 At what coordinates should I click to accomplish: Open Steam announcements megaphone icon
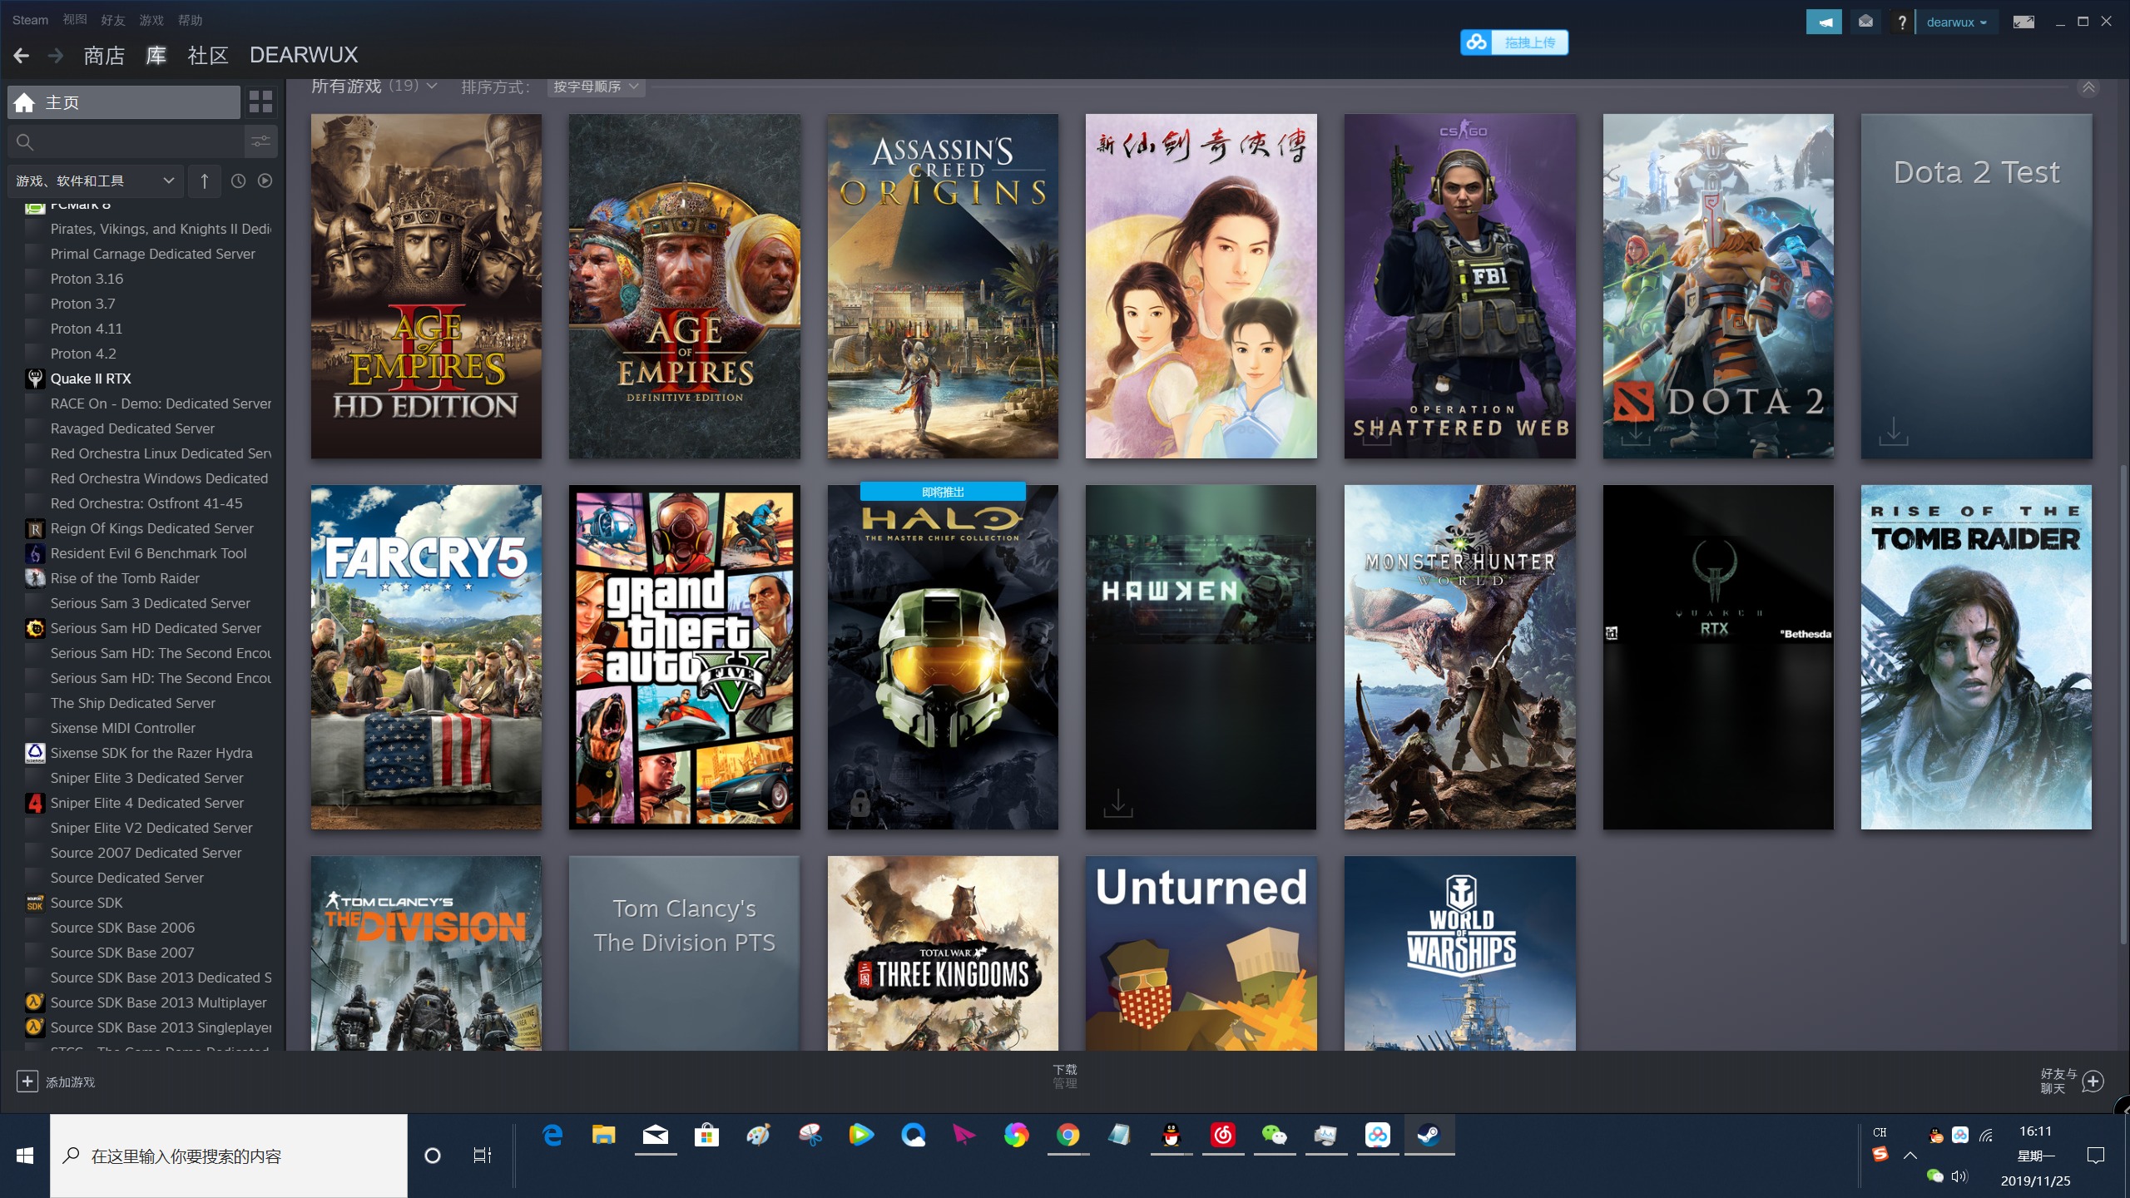click(1823, 22)
